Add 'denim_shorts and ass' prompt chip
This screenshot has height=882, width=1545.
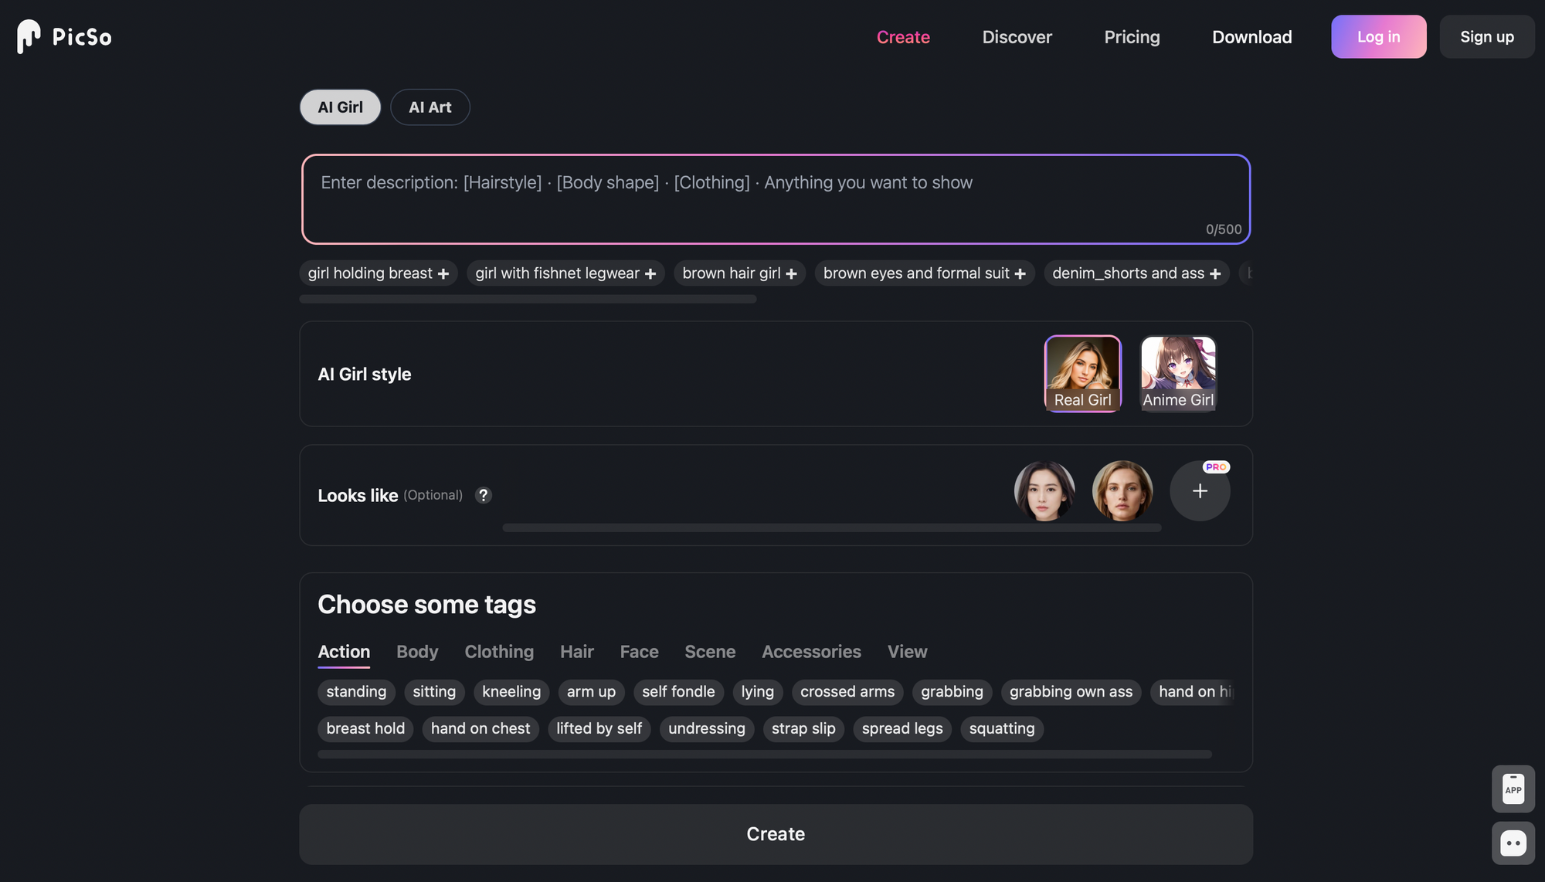(x=1136, y=273)
